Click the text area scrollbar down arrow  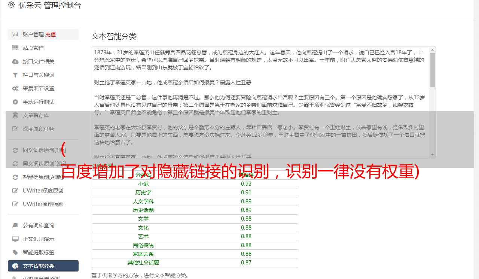click(432, 155)
